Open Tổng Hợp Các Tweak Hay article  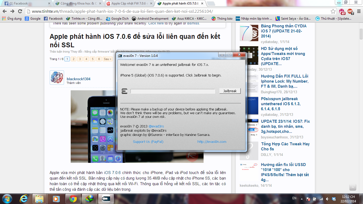pos(285,146)
